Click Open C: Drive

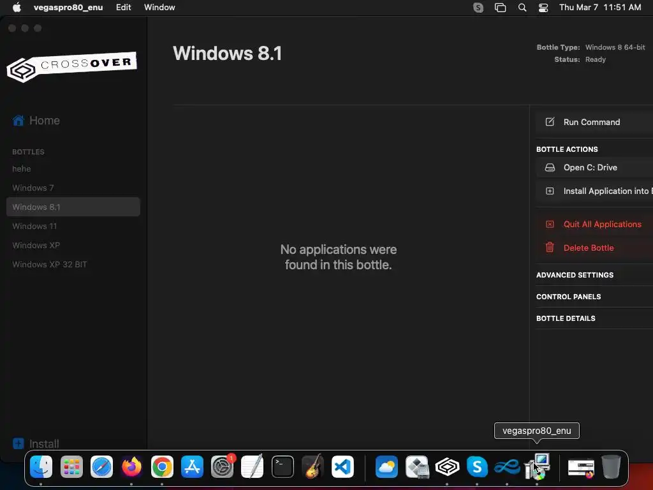tap(594, 168)
